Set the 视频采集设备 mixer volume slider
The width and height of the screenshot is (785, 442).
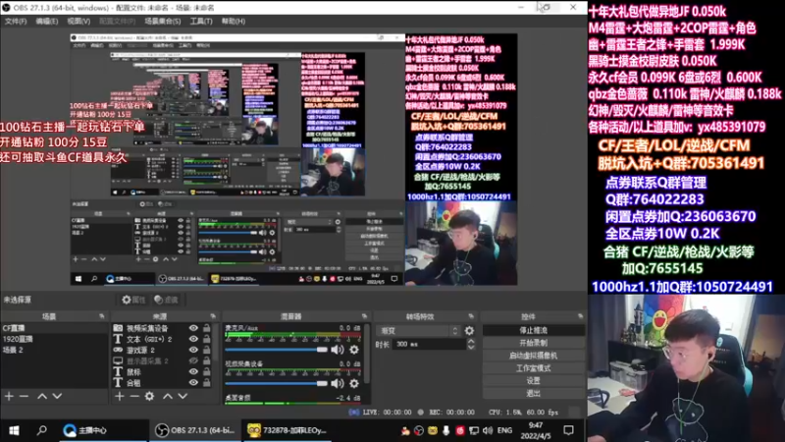277,383
